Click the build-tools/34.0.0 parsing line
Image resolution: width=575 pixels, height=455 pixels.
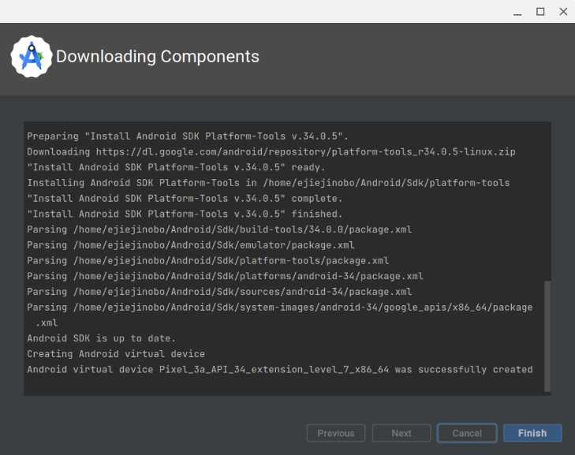pyautogui.click(x=219, y=229)
